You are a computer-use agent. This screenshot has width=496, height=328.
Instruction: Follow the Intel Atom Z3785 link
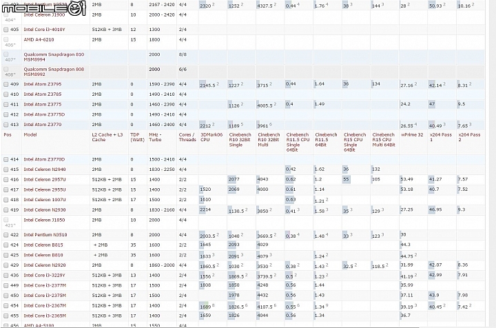click(x=43, y=94)
